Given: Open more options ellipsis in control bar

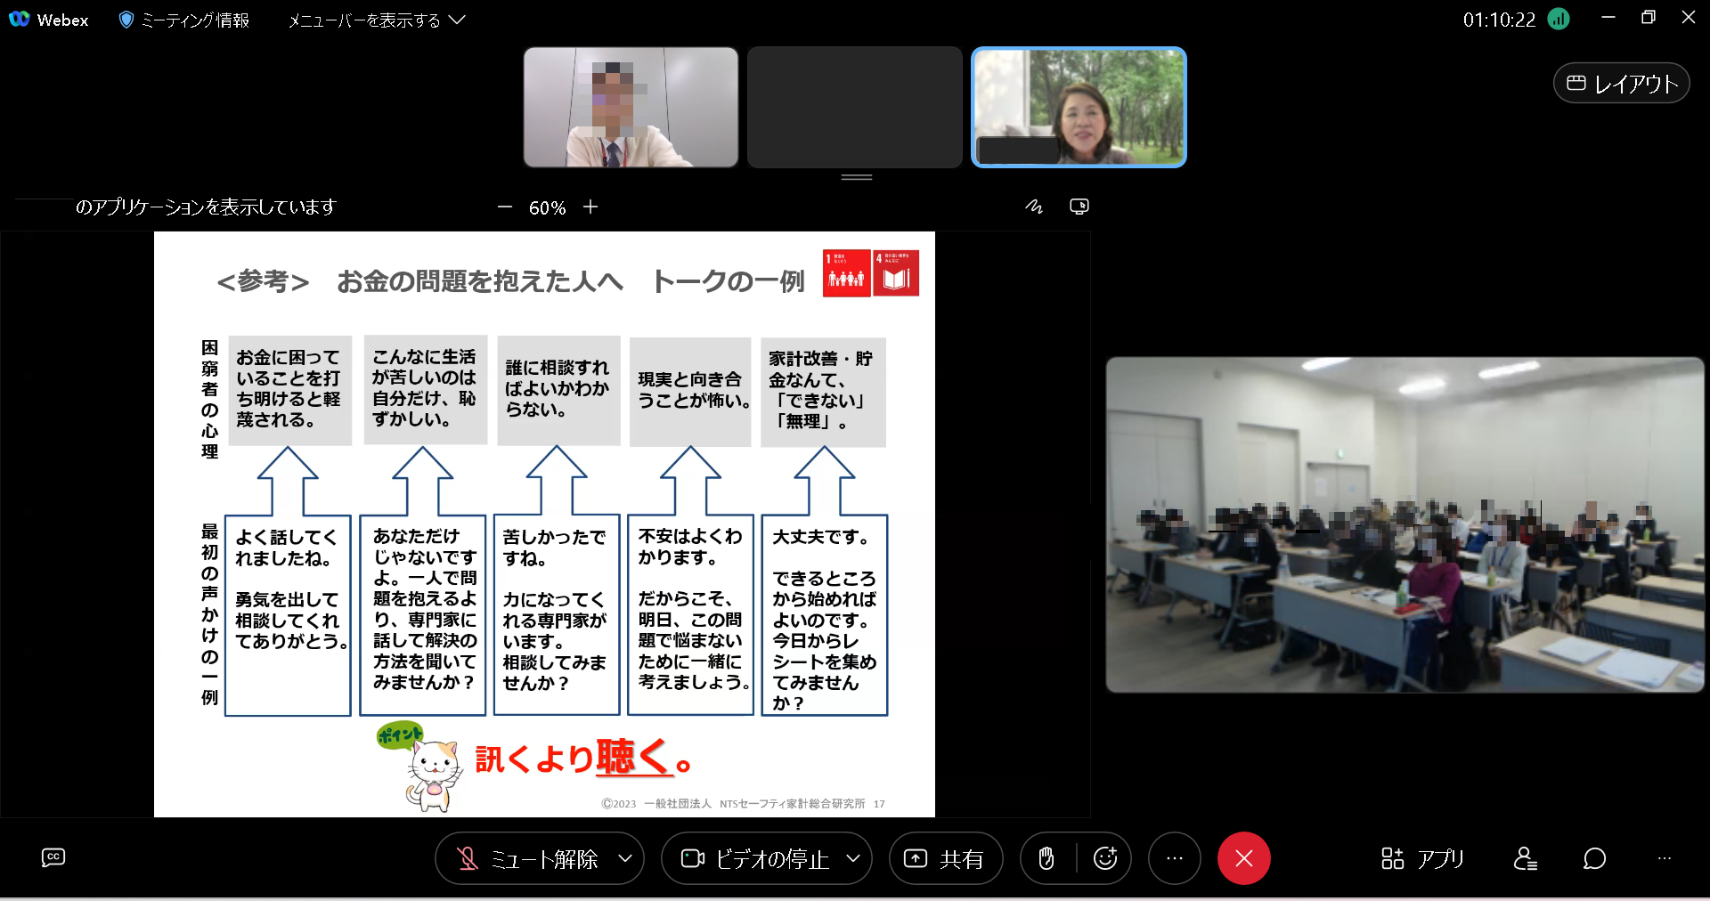Looking at the screenshot, I should 1175,858.
